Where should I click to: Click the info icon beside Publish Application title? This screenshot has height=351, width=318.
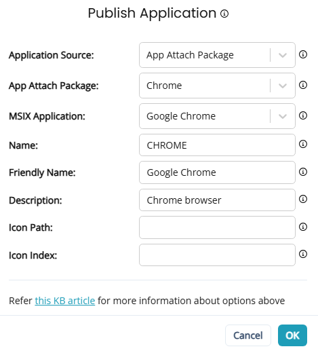pyautogui.click(x=224, y=14)
